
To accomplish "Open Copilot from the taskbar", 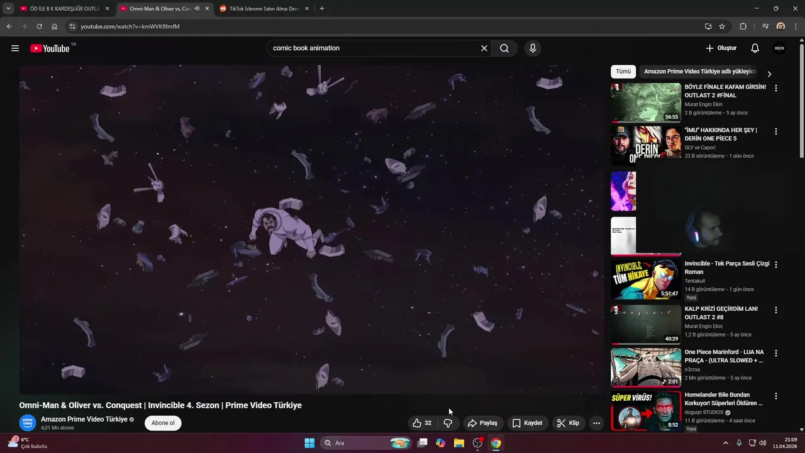I will click(441, 443).
